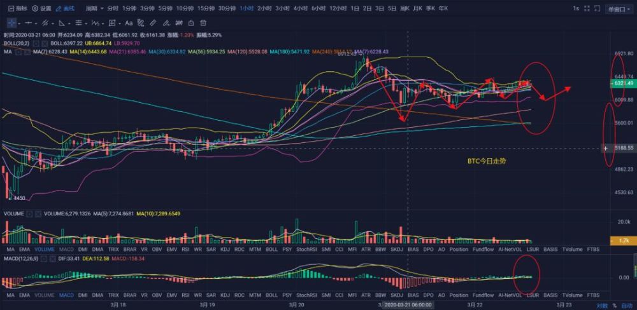
Task: Select the wave pattern drawing tool
Action: (95, 23)
